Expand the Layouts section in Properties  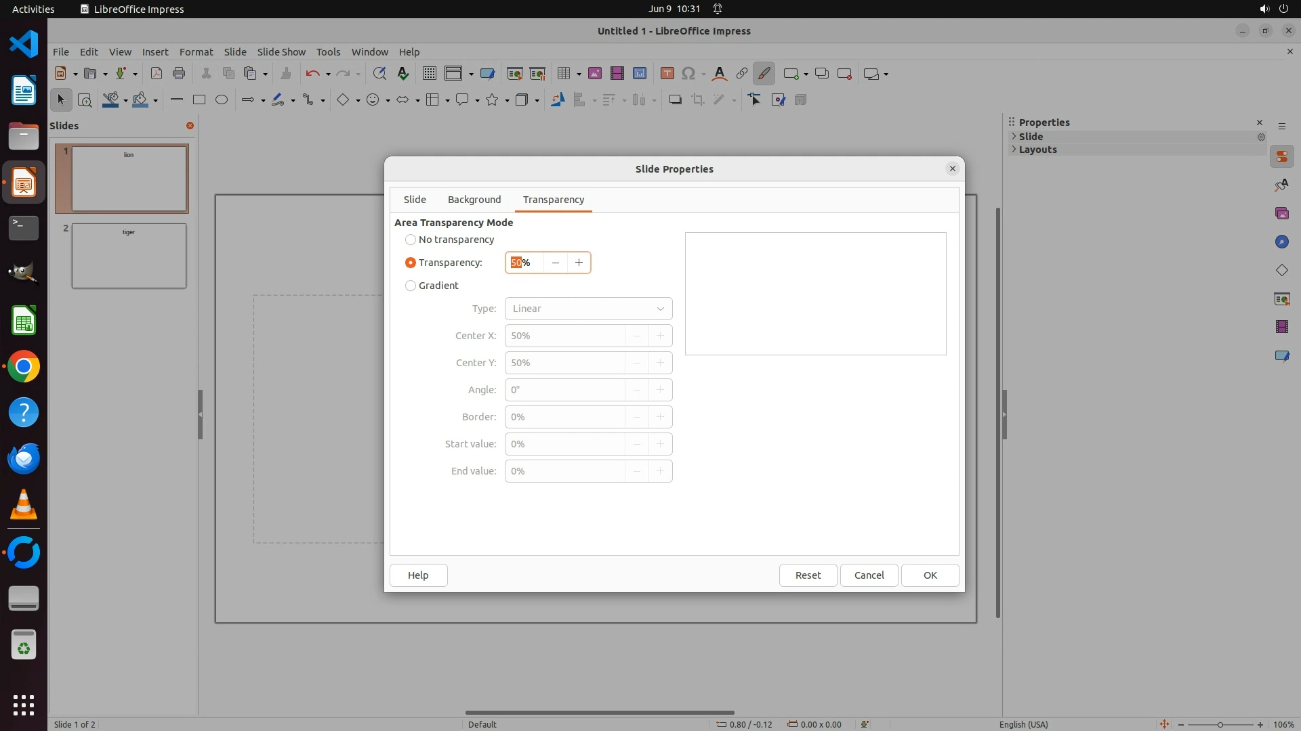point(1037,150)
